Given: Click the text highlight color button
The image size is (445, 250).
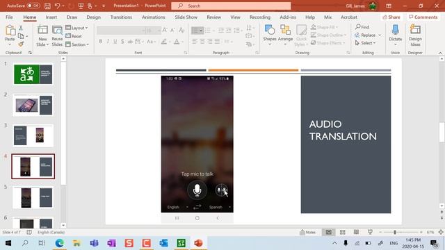Looking at the screenshot, I should (164, 42).
